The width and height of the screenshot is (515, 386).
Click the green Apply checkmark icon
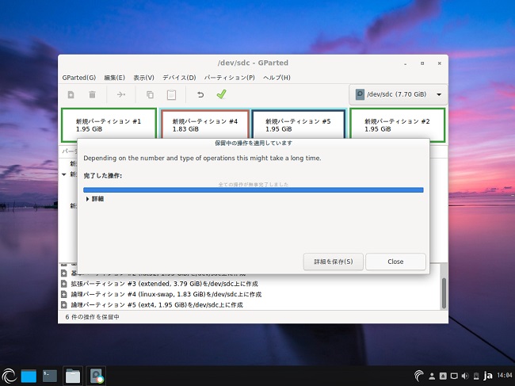coord(222,94)
